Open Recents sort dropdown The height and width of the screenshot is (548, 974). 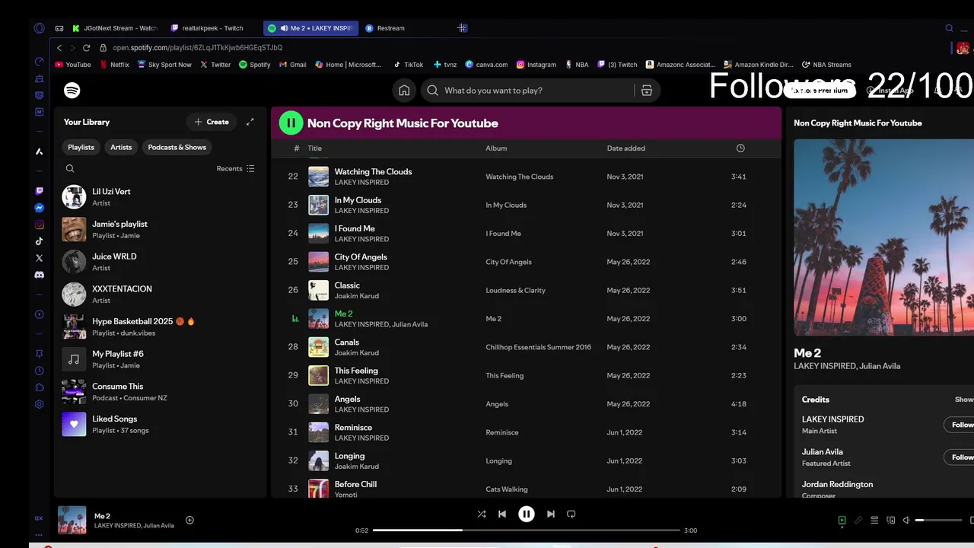point(236,169)
